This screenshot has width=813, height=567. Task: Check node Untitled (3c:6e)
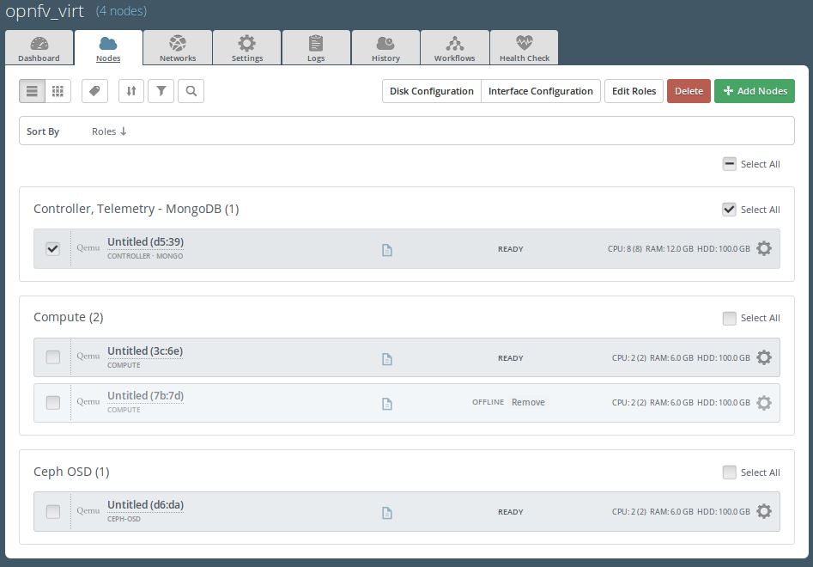(x=53, y=357)
